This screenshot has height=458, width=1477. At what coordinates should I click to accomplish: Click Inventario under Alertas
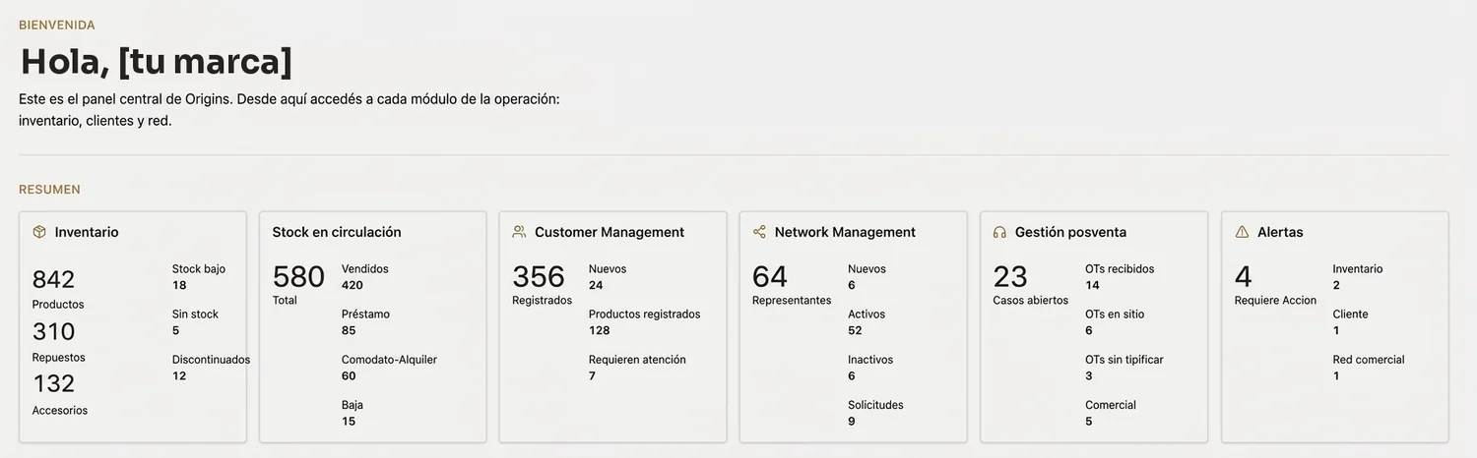[1358, 269]
